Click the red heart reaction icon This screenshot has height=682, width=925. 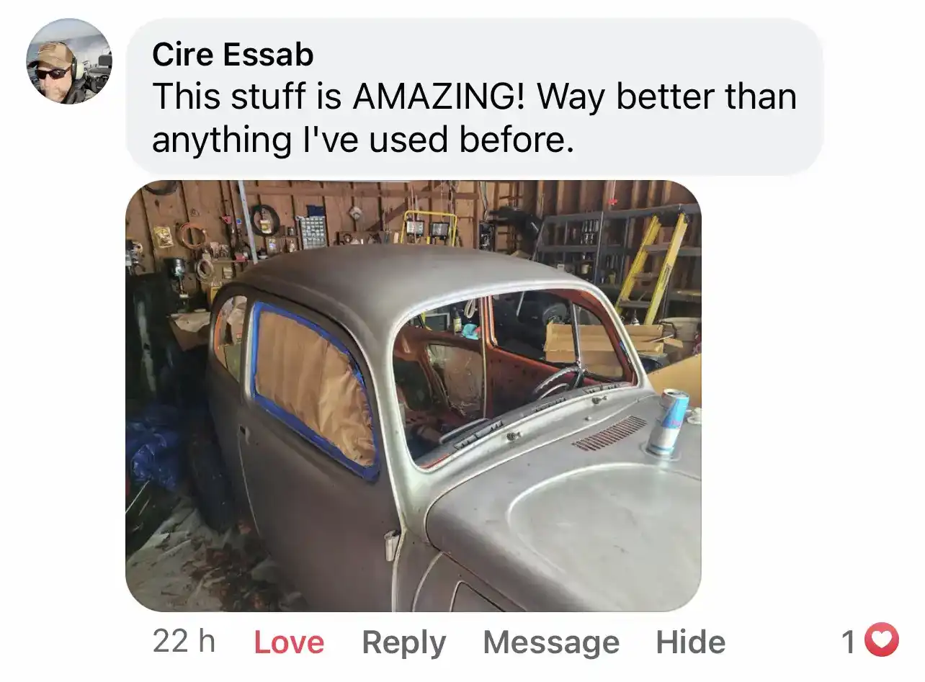881,641
